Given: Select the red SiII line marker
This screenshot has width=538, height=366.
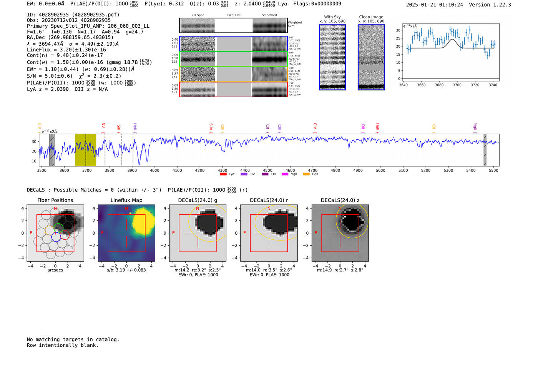Looking at the screenshot, I should (x=119, y=128).
